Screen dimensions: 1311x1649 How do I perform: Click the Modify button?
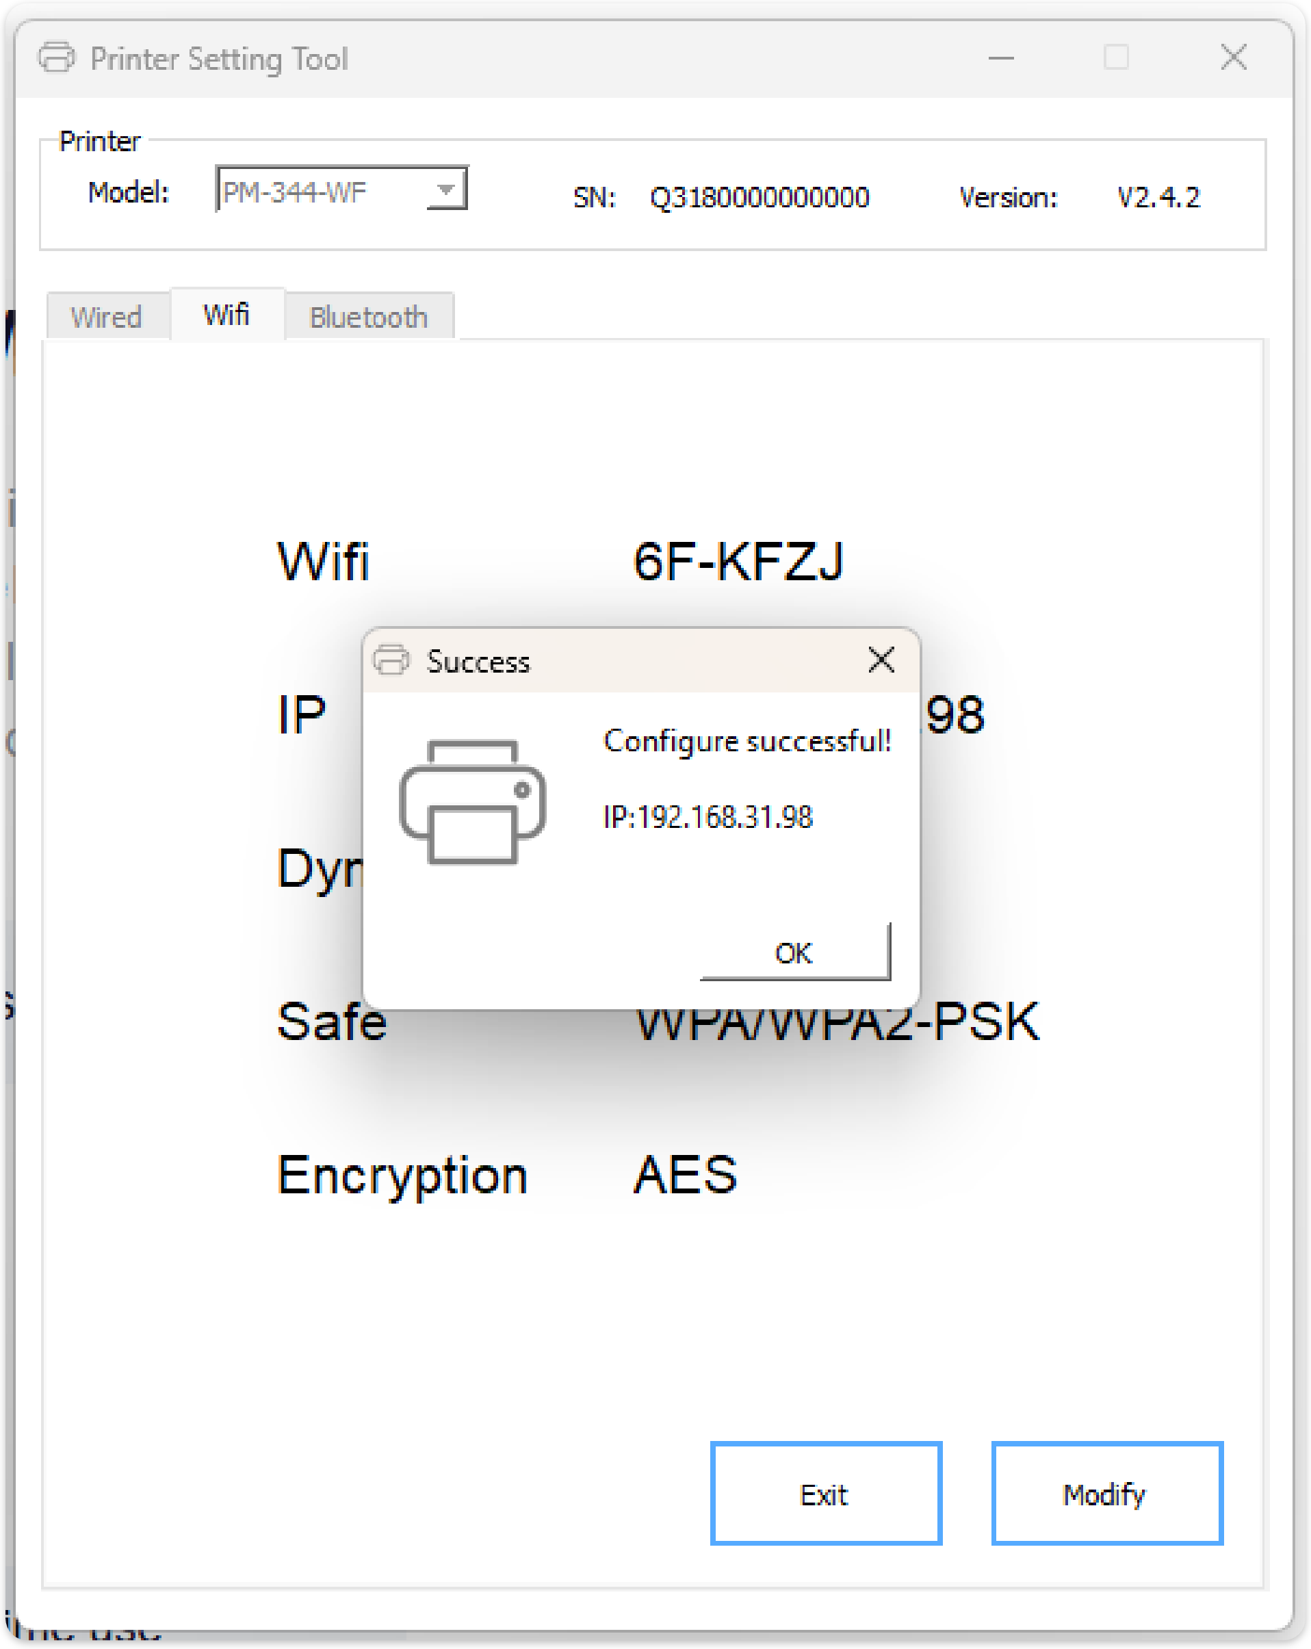click(x=1106, y=1494)
